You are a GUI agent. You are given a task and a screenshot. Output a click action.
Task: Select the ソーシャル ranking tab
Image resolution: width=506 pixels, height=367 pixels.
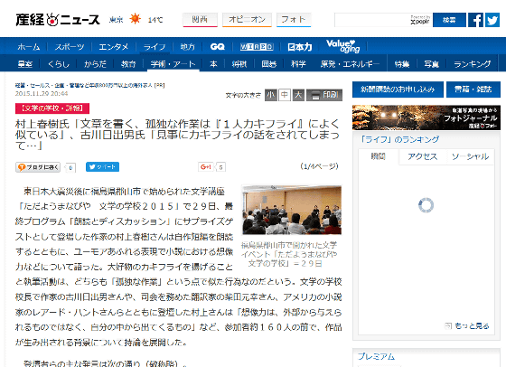(x=470, y=157)
